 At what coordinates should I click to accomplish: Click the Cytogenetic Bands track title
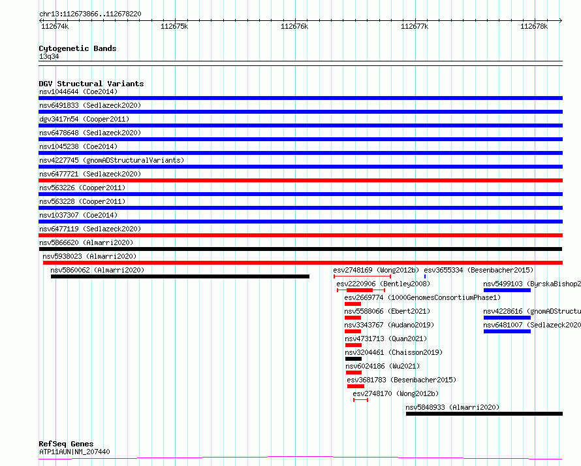click(78, 48)
